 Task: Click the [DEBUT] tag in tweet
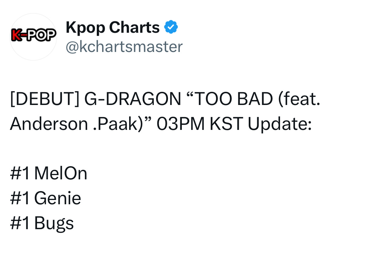coord(45,99)
